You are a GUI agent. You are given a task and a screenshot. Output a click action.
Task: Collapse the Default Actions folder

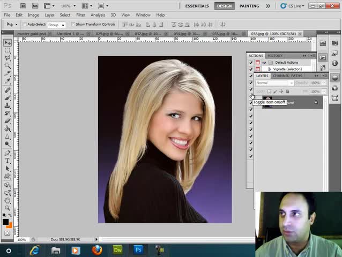tap(264, 63)
